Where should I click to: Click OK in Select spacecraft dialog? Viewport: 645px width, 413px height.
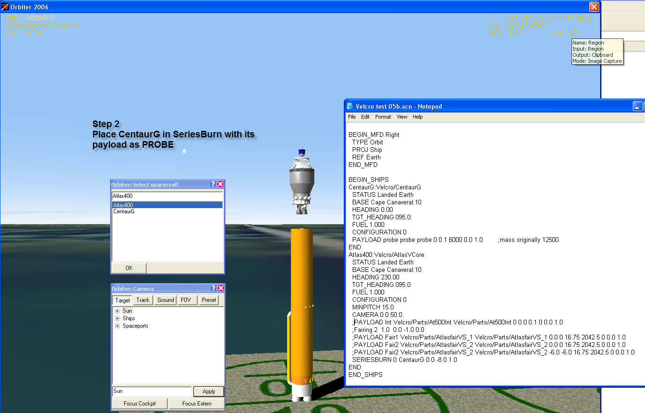pos(129,268)
